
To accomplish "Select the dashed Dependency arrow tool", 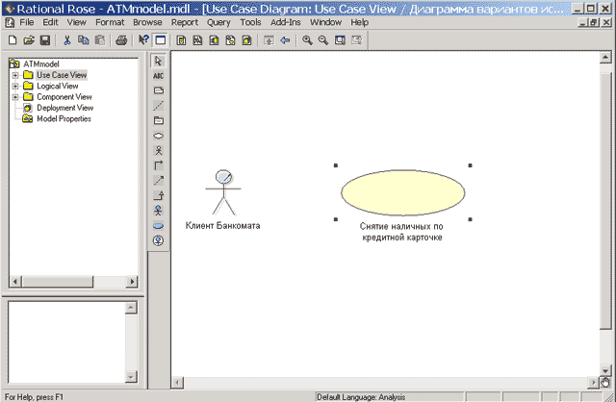I will click(x=158, y=181).
